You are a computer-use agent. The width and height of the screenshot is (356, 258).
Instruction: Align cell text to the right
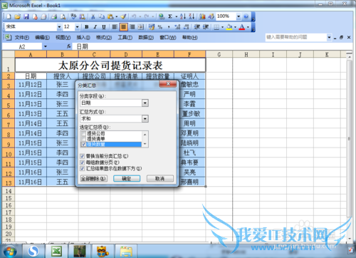[132, 27]
